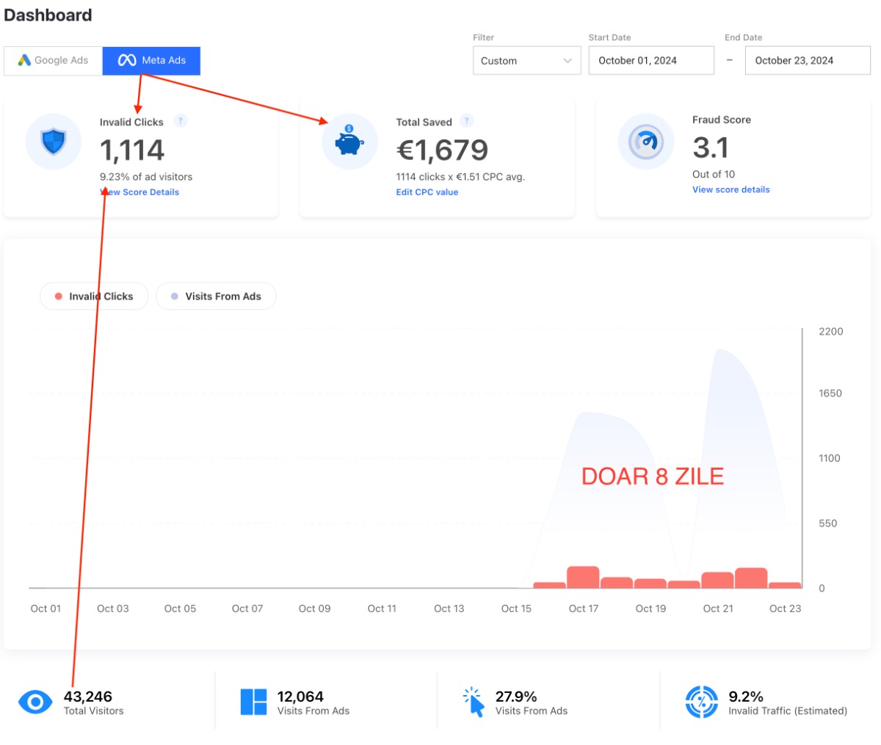Switch to the Google Ads tab
881x745 pixels.
[x=53, y=61]
